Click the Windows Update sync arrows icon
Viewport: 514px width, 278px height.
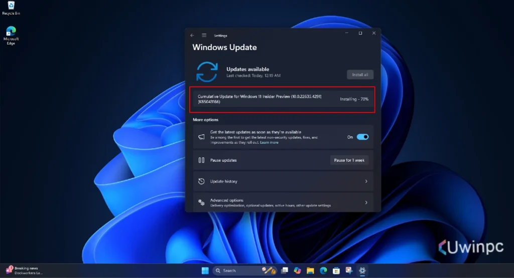(207, 72)
